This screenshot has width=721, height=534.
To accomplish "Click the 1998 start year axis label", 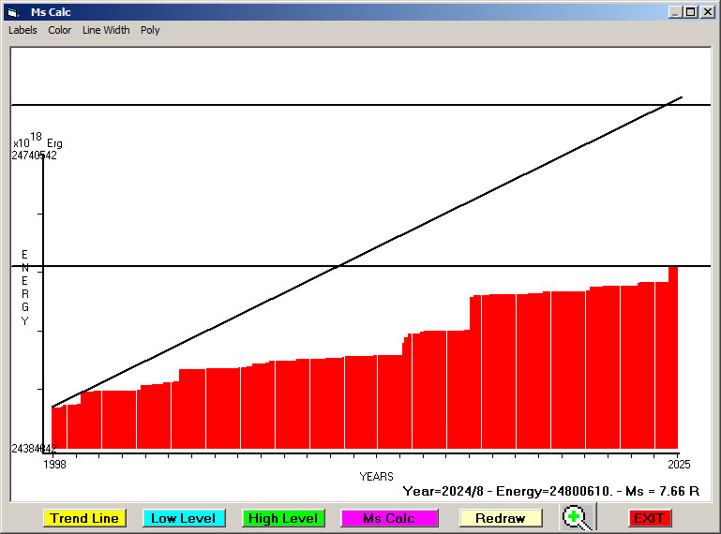I will tap(55, 464).
